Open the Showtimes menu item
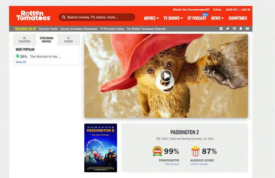 pos(238,18)
